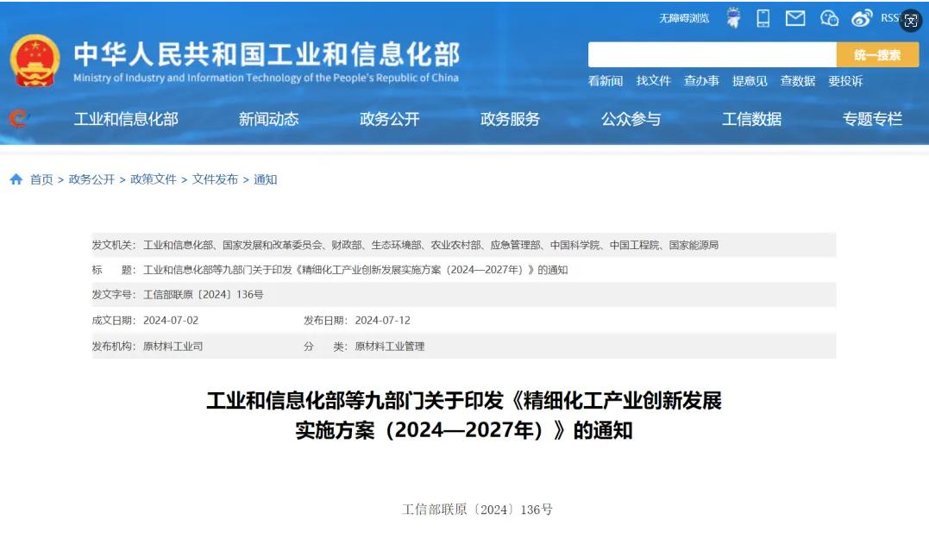Click the ministry name title in the header

coord(267,54)
